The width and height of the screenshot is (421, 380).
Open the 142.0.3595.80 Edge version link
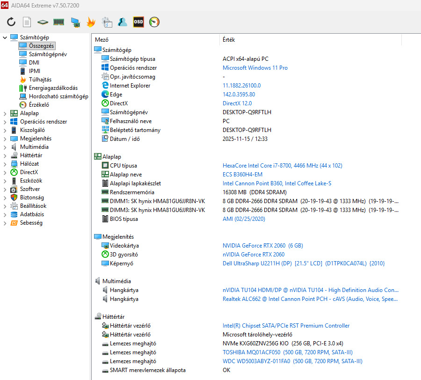pos(239,94)
